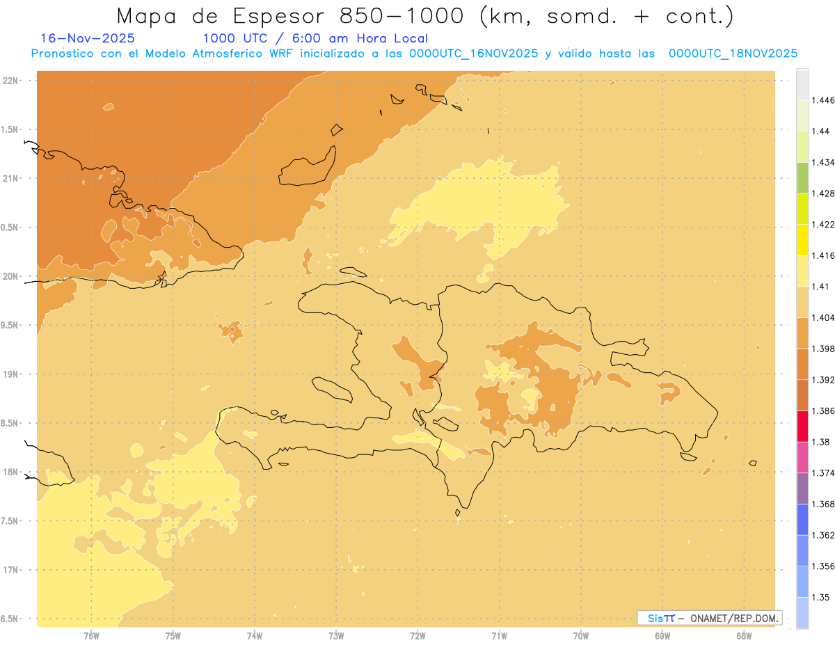
Task: Pick the lime legend swatch between 1.422 and 1.428
Action: (802, 209)
